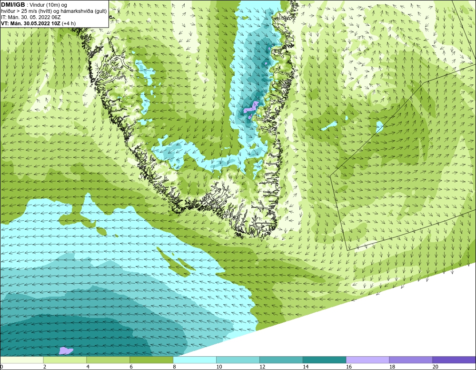
Task: Click the legend label "14"
Action: (x=306, y=367)
